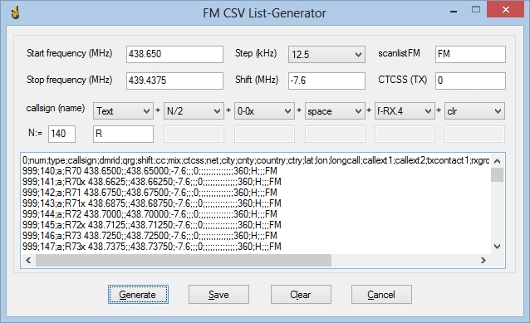Select the output row 999;147;a;R73x
Image resolution: width=530 pixels, height=323 pixels.
(152, 247)
